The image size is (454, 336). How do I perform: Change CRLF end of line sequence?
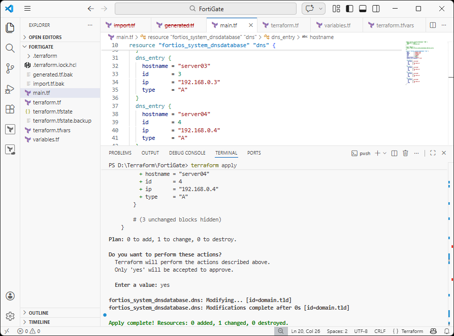[379, 331]
